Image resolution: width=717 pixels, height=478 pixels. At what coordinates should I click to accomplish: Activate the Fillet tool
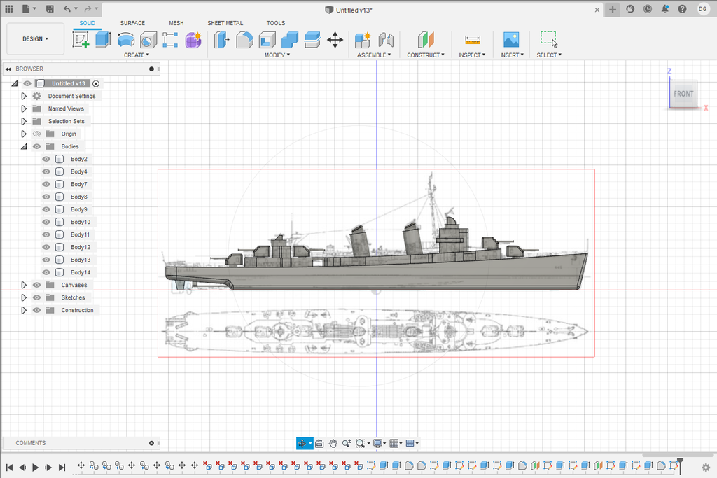point(244,40)
